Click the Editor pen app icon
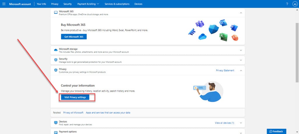The width and height of the screenshot is (299, 134). 192,32
